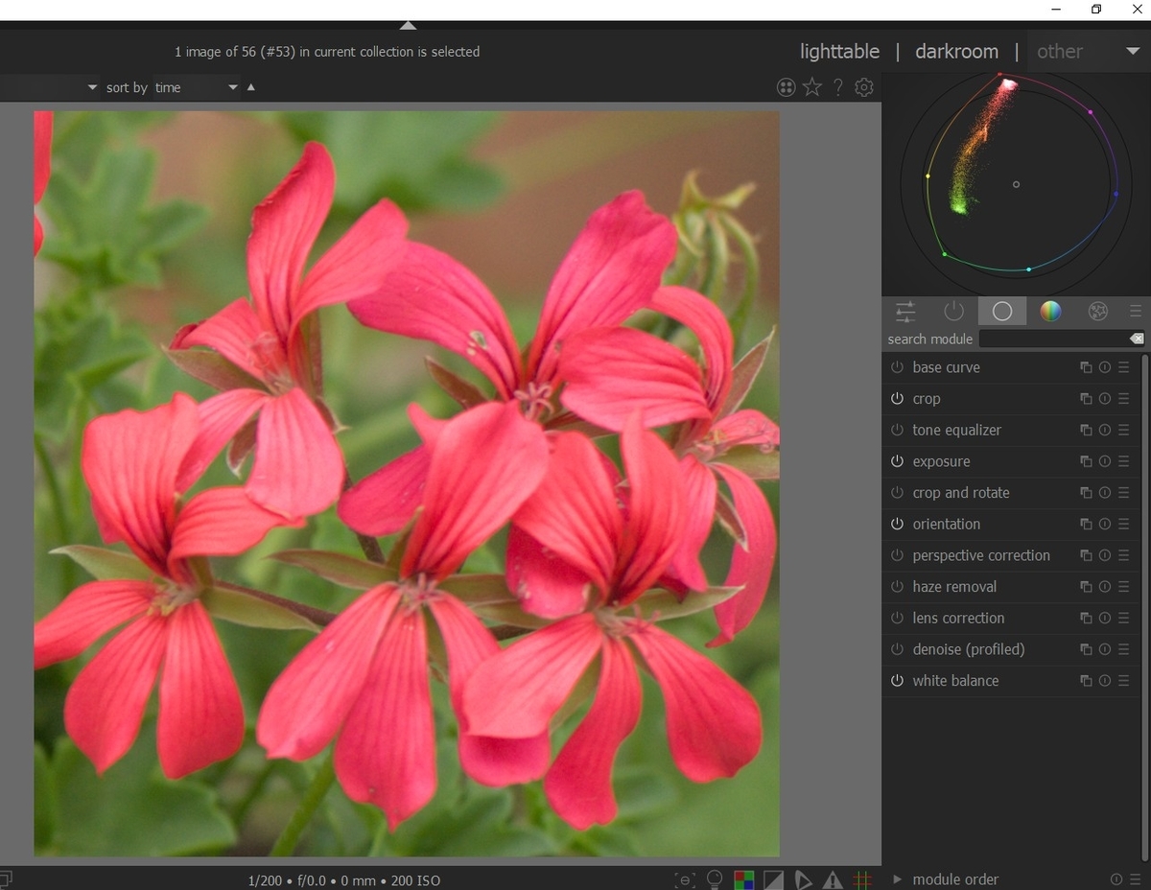Open presets menu for tone equalizer
Viewport: 1151px width, 890px height.
[x=1124, y=431]
